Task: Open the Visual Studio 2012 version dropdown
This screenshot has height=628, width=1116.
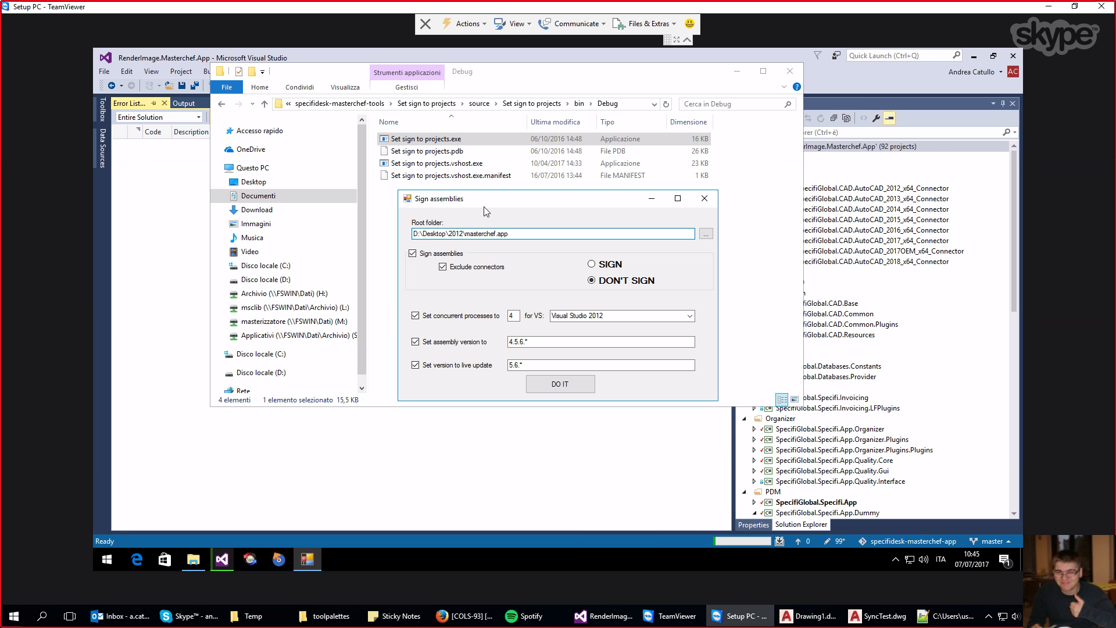Action: click(x=622, y=316)
